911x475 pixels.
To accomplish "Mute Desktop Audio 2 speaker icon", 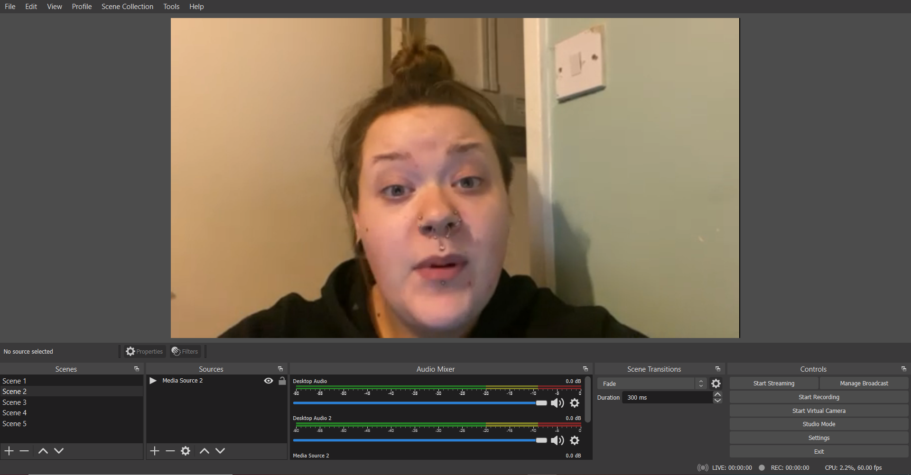I will pyautogui.click(x=557, y=440).
